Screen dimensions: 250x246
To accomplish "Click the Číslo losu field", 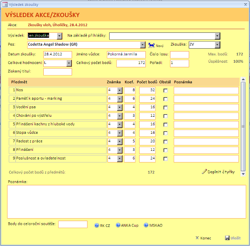I will pyautogui.click(x=180, y=55).
